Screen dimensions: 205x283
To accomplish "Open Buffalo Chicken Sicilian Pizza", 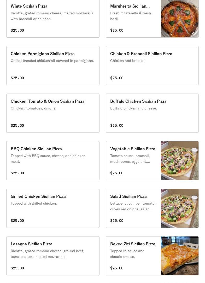I will [x=138, y=101].
